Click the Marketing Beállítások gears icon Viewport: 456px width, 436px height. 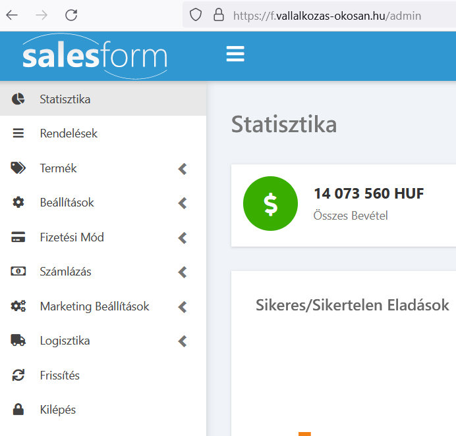pos(18,306)
